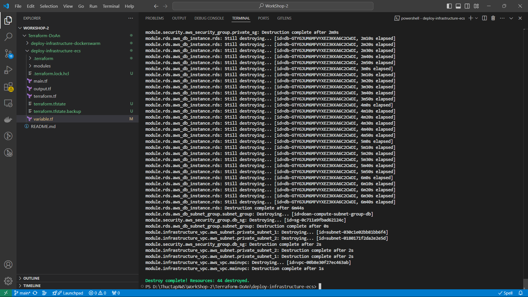Click the WorkShop-2 command center search box
This screenshot has height=297, width=528.
tap(273, 6)
